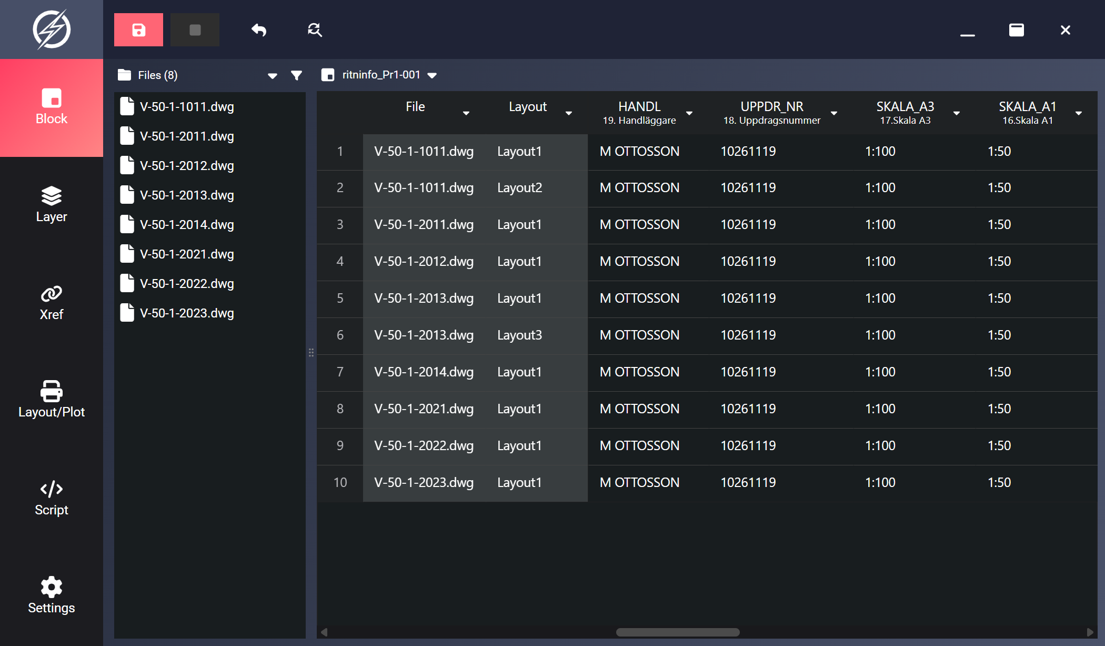Close the application window
Viewport: 1105px width, 646px height.
point(1065,30)
